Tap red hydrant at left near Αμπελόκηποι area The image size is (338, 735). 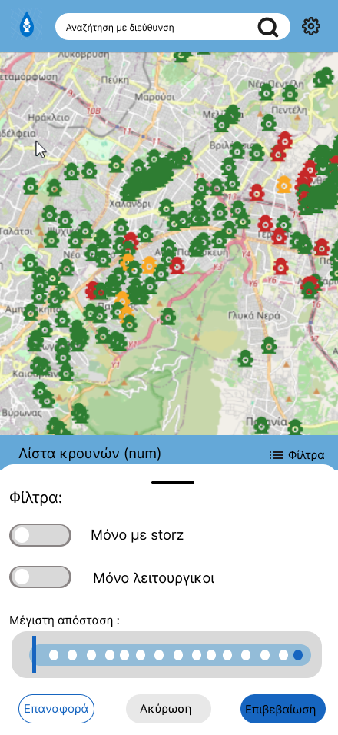click(x=92, y=290)
